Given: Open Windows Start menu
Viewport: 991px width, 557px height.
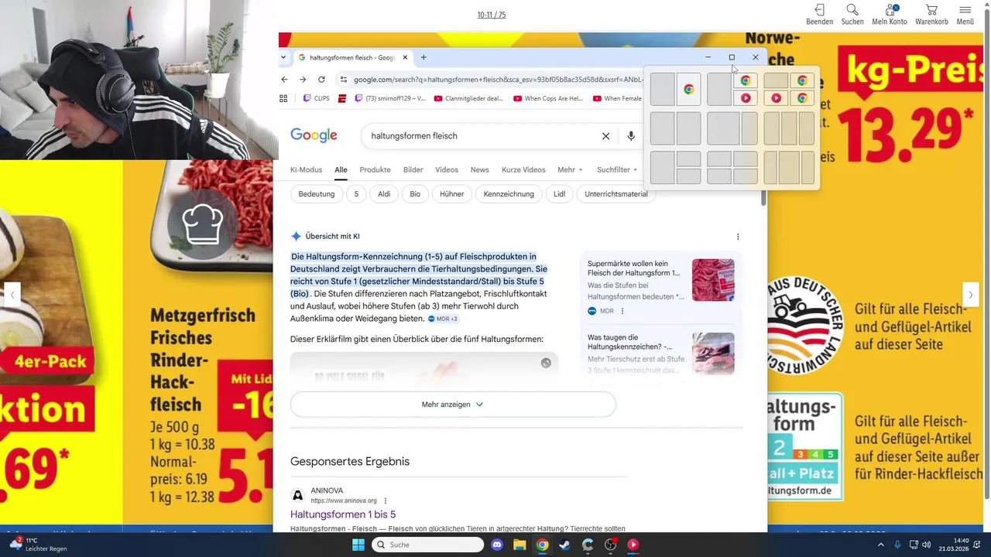Looking at the screenshot, I should click(x=358, y=545).
